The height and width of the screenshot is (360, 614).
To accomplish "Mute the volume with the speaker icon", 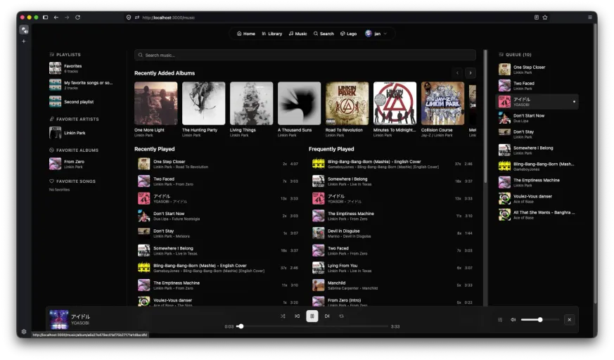I will (x=513, y=320).
